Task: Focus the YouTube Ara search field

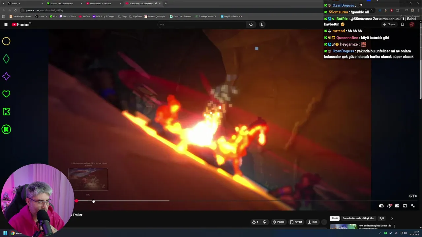Action: pos(202,24)
